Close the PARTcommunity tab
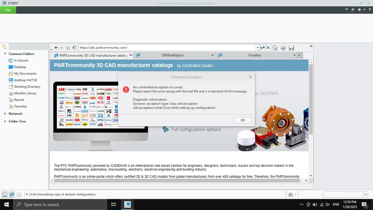Viewport: 373px width, 210px height. point(131,55)
